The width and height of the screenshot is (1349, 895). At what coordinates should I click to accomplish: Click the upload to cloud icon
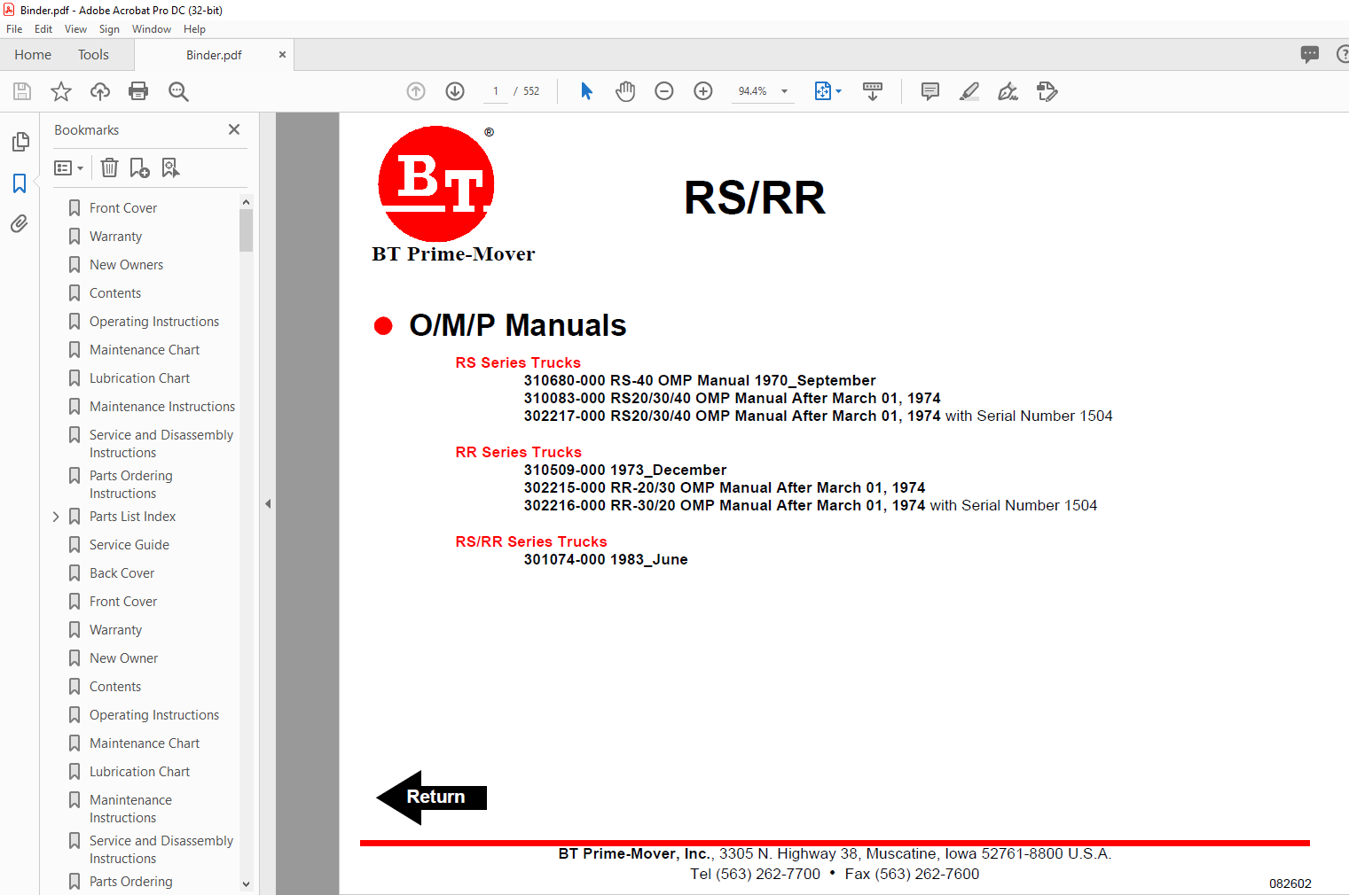click(x=100, y=91)
